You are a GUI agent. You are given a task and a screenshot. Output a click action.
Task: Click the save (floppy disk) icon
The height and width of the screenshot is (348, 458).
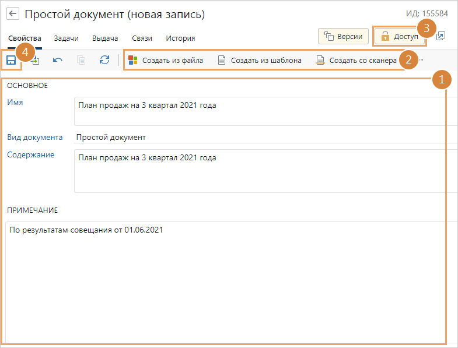11,60
